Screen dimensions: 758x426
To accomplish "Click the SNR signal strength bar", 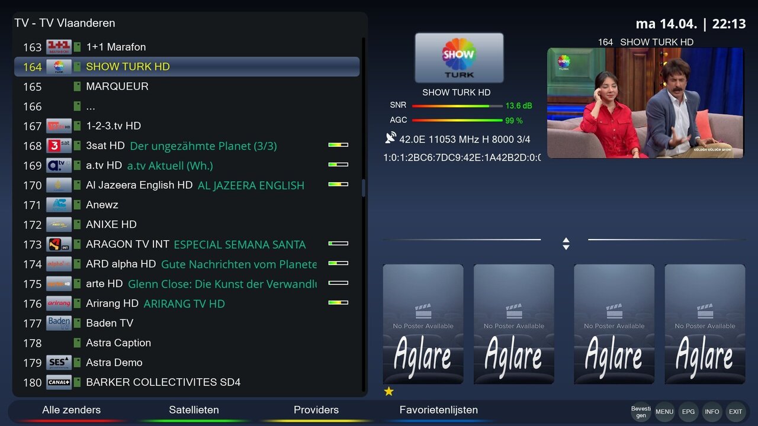I will coord(456,105).
